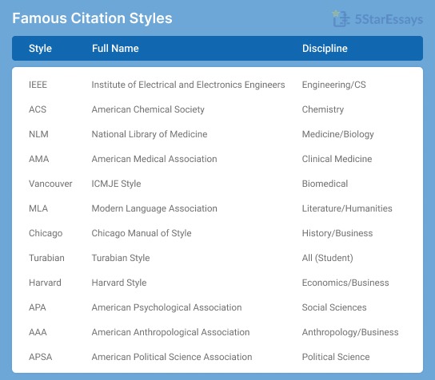
Task: Click the 'Political Science' discipline cell
Action: (336, 357)
